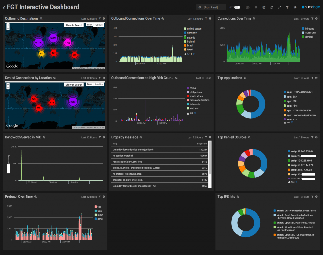
Task: Toggle srcip: 91.240.215.64 legend entry
Action: point(301,151)
